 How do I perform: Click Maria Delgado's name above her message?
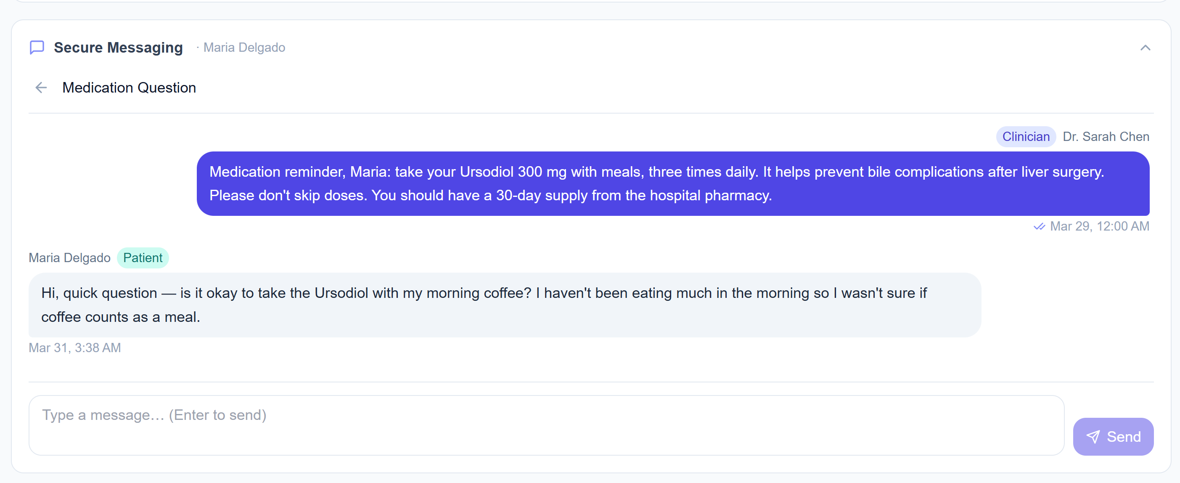[69, 257]
